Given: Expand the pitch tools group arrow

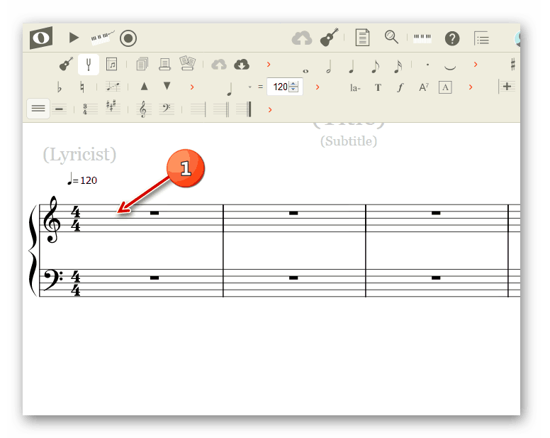Looking at the screenshot, I should [192, 87].
